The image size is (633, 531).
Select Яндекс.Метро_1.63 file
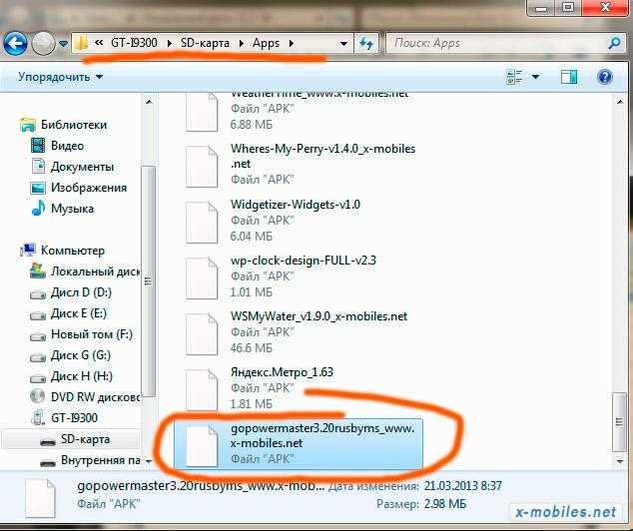(x=301, y=388)
